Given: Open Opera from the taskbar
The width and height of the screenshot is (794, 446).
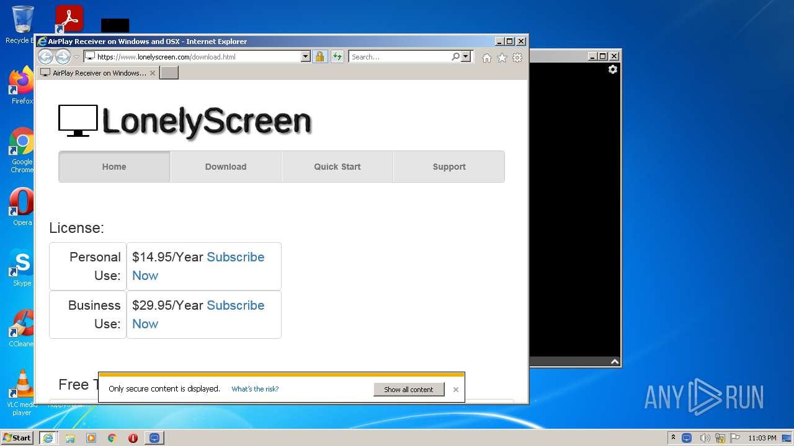Looking at the screenshot, I should click(x=133, y=438).
